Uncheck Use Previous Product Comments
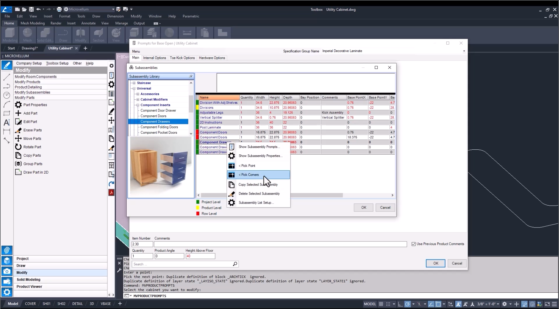 coord(413,244)
